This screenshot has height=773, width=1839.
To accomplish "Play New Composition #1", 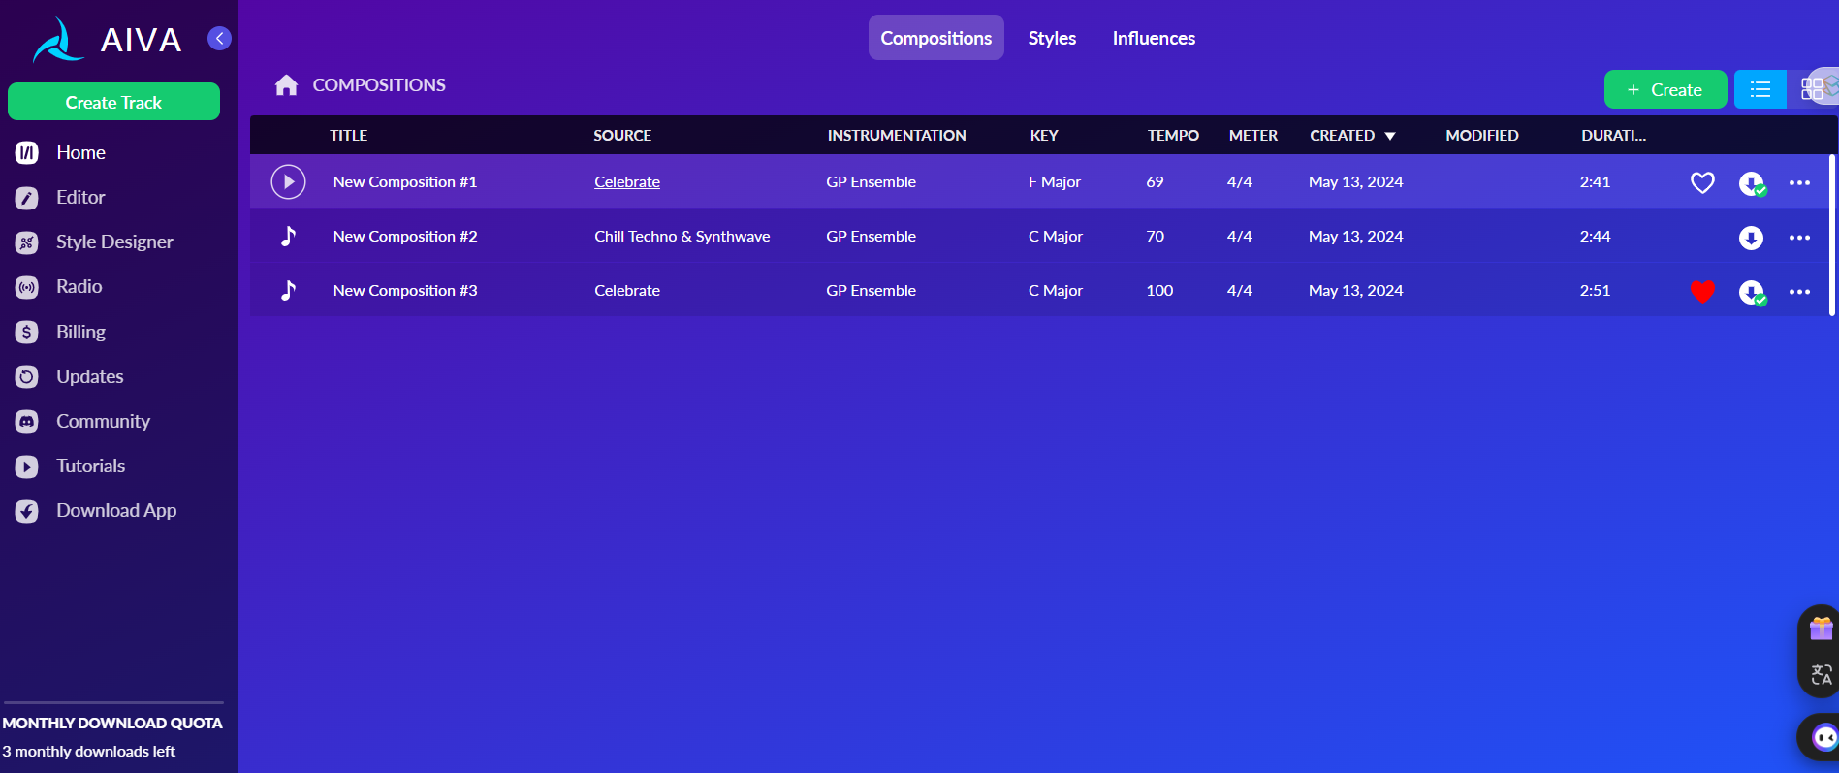I will [288, 182].
